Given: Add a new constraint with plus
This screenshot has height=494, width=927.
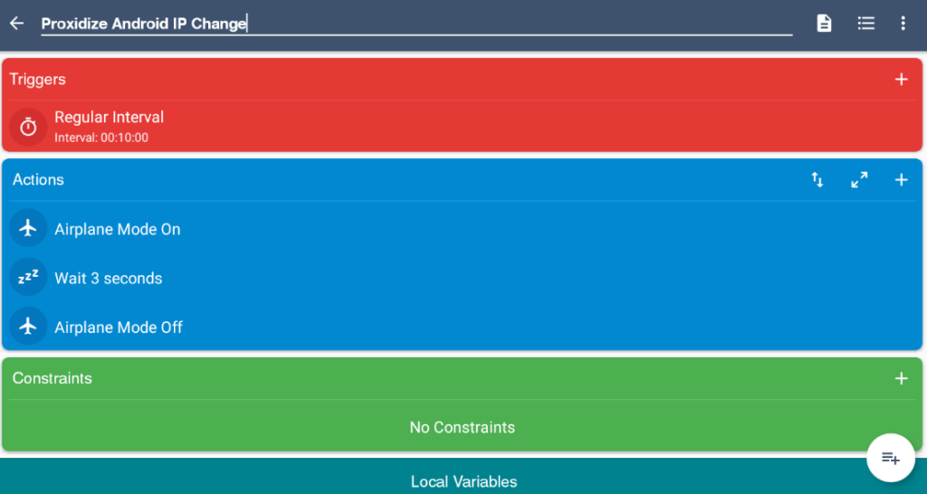Looking at the screenshot, I should pyautogui.click(x=901, y=378).
